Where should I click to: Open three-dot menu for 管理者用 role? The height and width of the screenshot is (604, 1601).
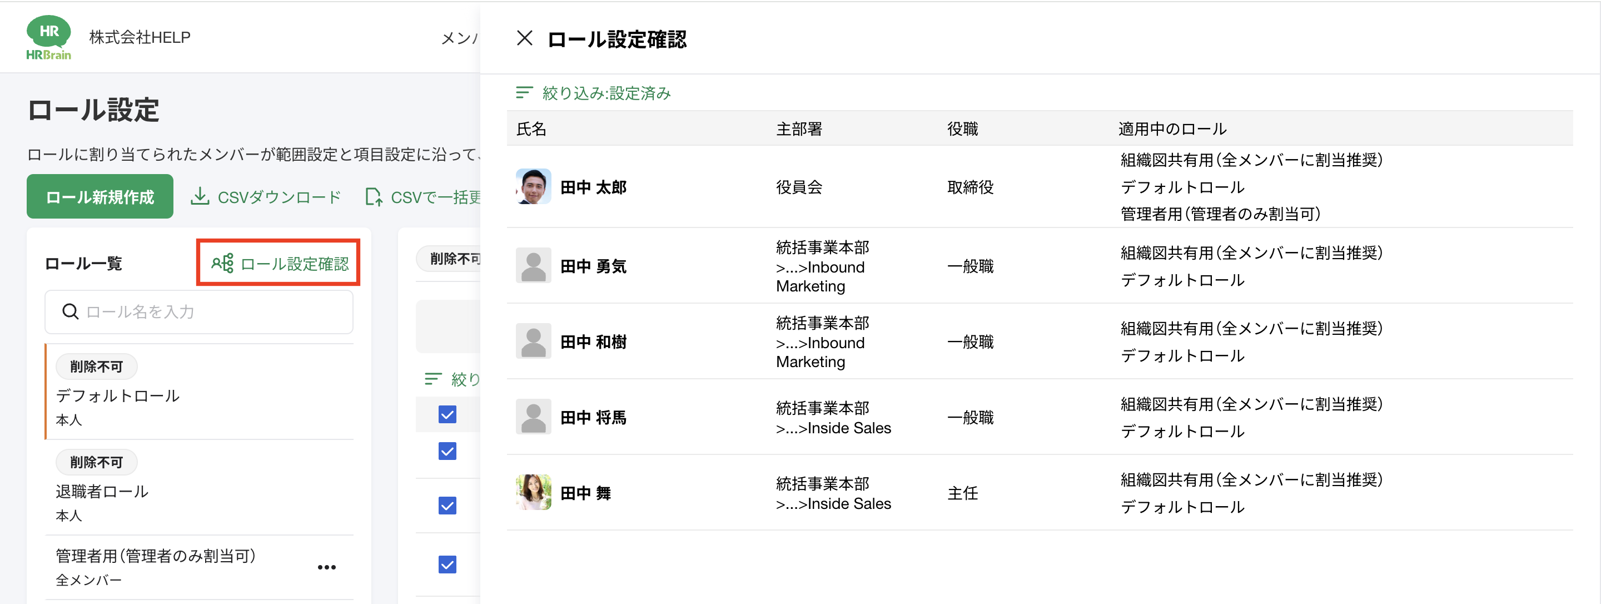click(326, 567)
